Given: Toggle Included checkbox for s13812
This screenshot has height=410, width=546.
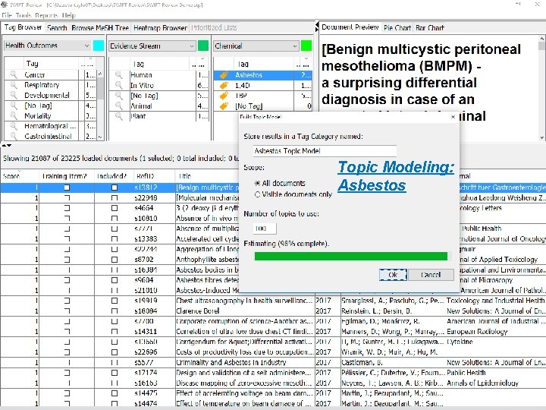Looking at the screenshot, I should (115, 188).
